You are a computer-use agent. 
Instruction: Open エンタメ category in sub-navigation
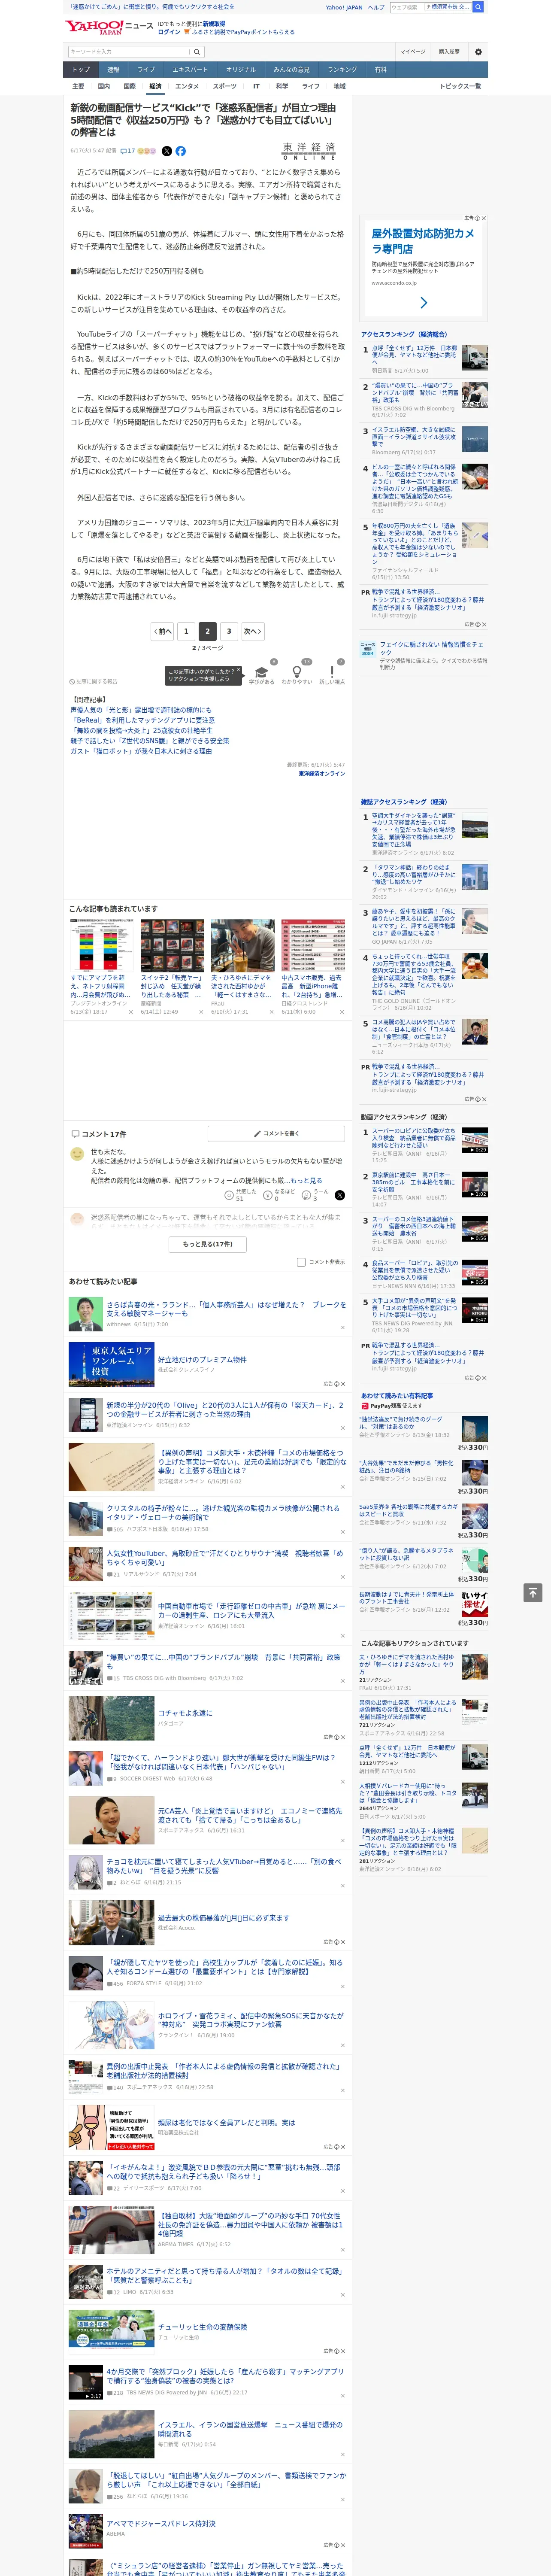(x=187, y=86)
